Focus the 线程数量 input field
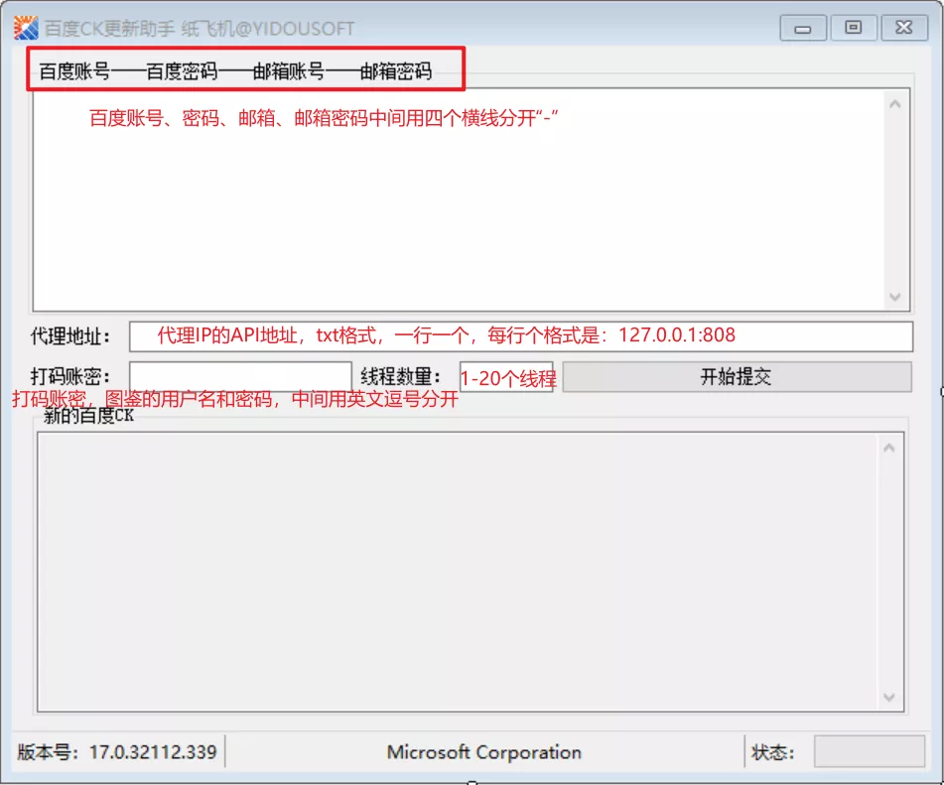 click(506, 377)
